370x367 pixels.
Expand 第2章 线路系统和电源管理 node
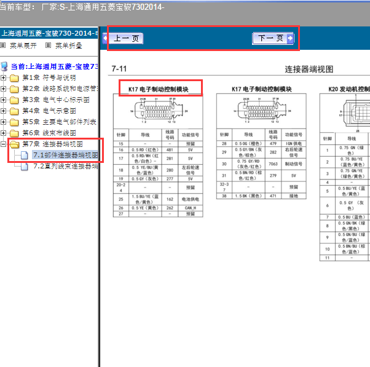coord(3,89)
